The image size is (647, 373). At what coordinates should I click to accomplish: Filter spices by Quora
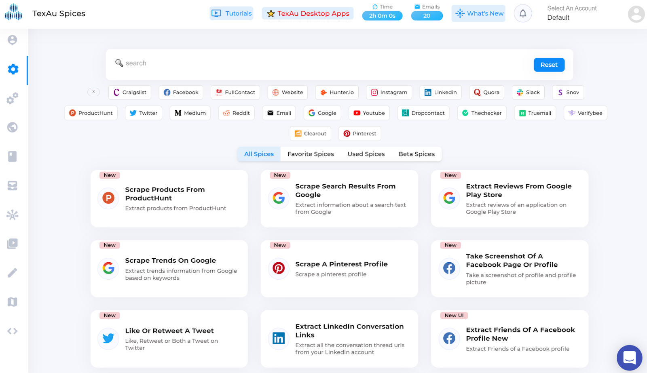[x=486, y=92]
